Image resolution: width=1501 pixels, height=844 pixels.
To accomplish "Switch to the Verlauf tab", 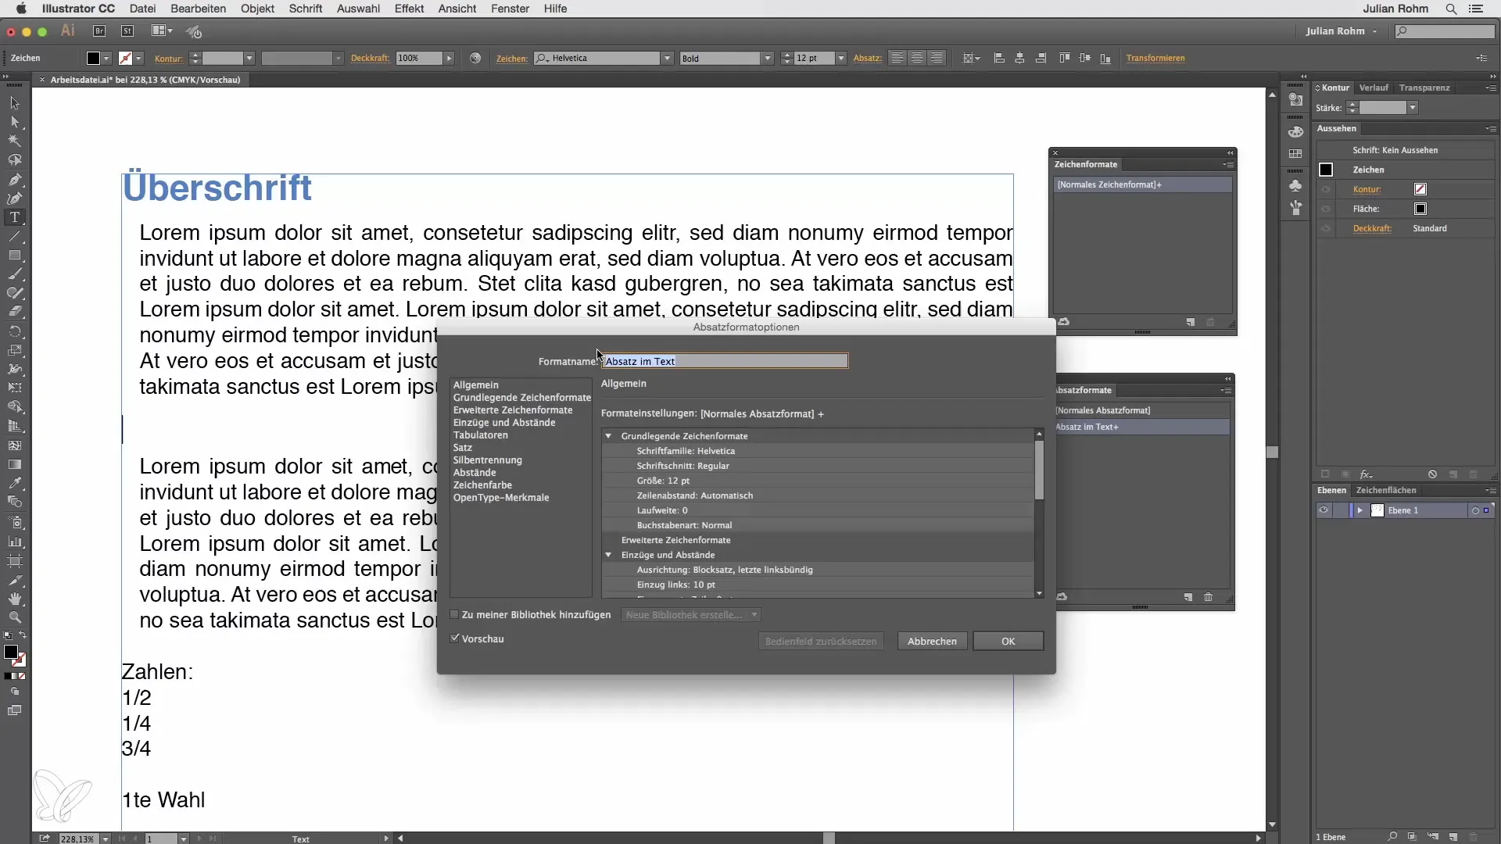I will pos(1374,88).
